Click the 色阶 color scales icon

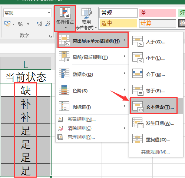[64, 90]
